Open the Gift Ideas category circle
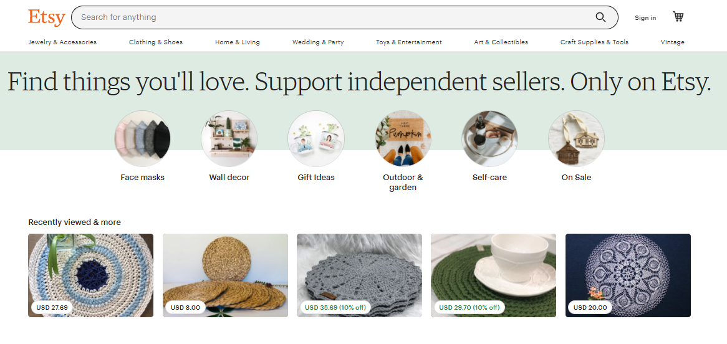Screen dimensions: 727x344 pyautogui.click(x=315, y=138)
